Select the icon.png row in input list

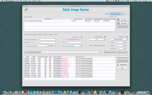(70, 21)
